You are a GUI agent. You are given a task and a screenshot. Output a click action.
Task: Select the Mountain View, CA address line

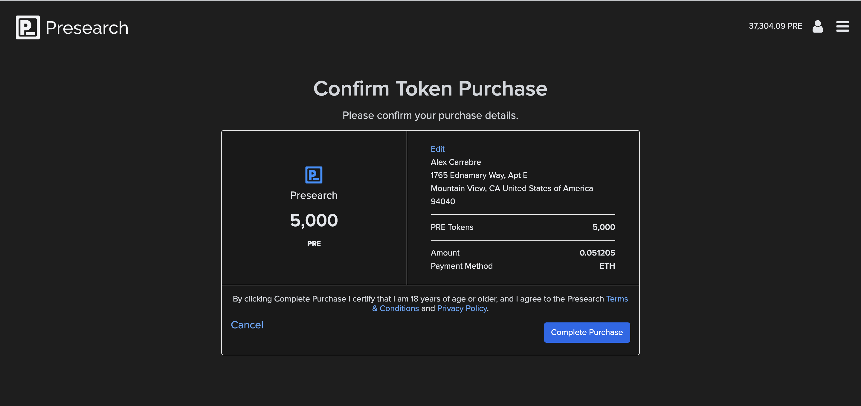coord(512,188)
